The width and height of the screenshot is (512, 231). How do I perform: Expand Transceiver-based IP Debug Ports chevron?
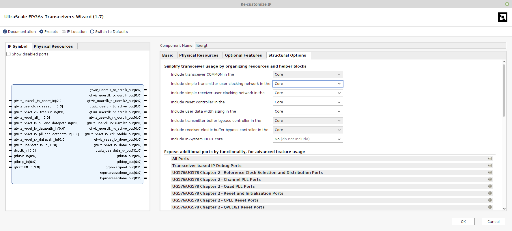tap(490, 165)
